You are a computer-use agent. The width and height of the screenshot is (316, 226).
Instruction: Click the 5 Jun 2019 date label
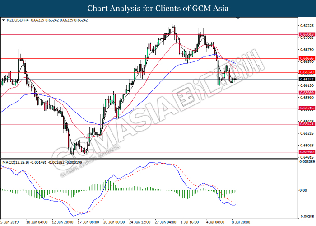pyautogui.click(x=9, y=222)
